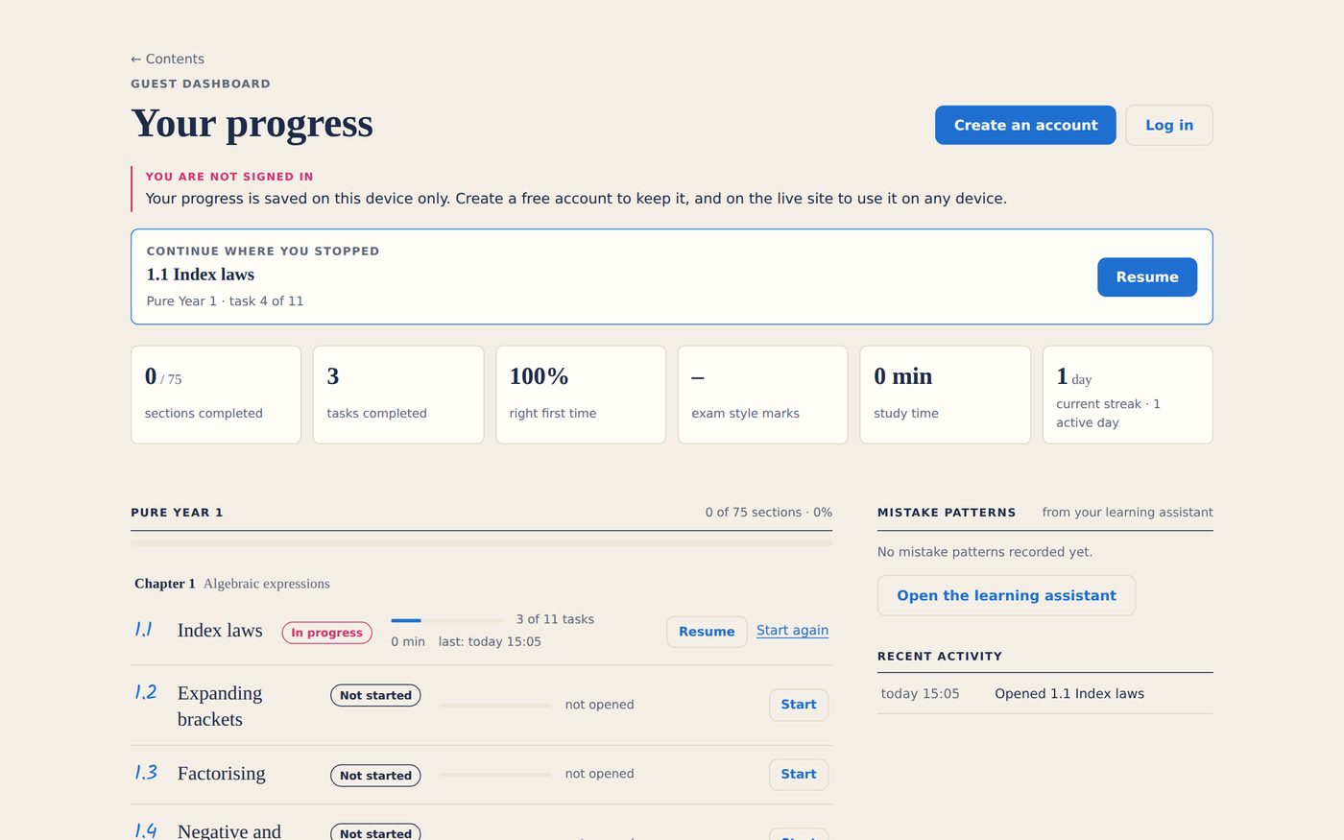Select the 1.1 Index laws section title

point(220,631)
